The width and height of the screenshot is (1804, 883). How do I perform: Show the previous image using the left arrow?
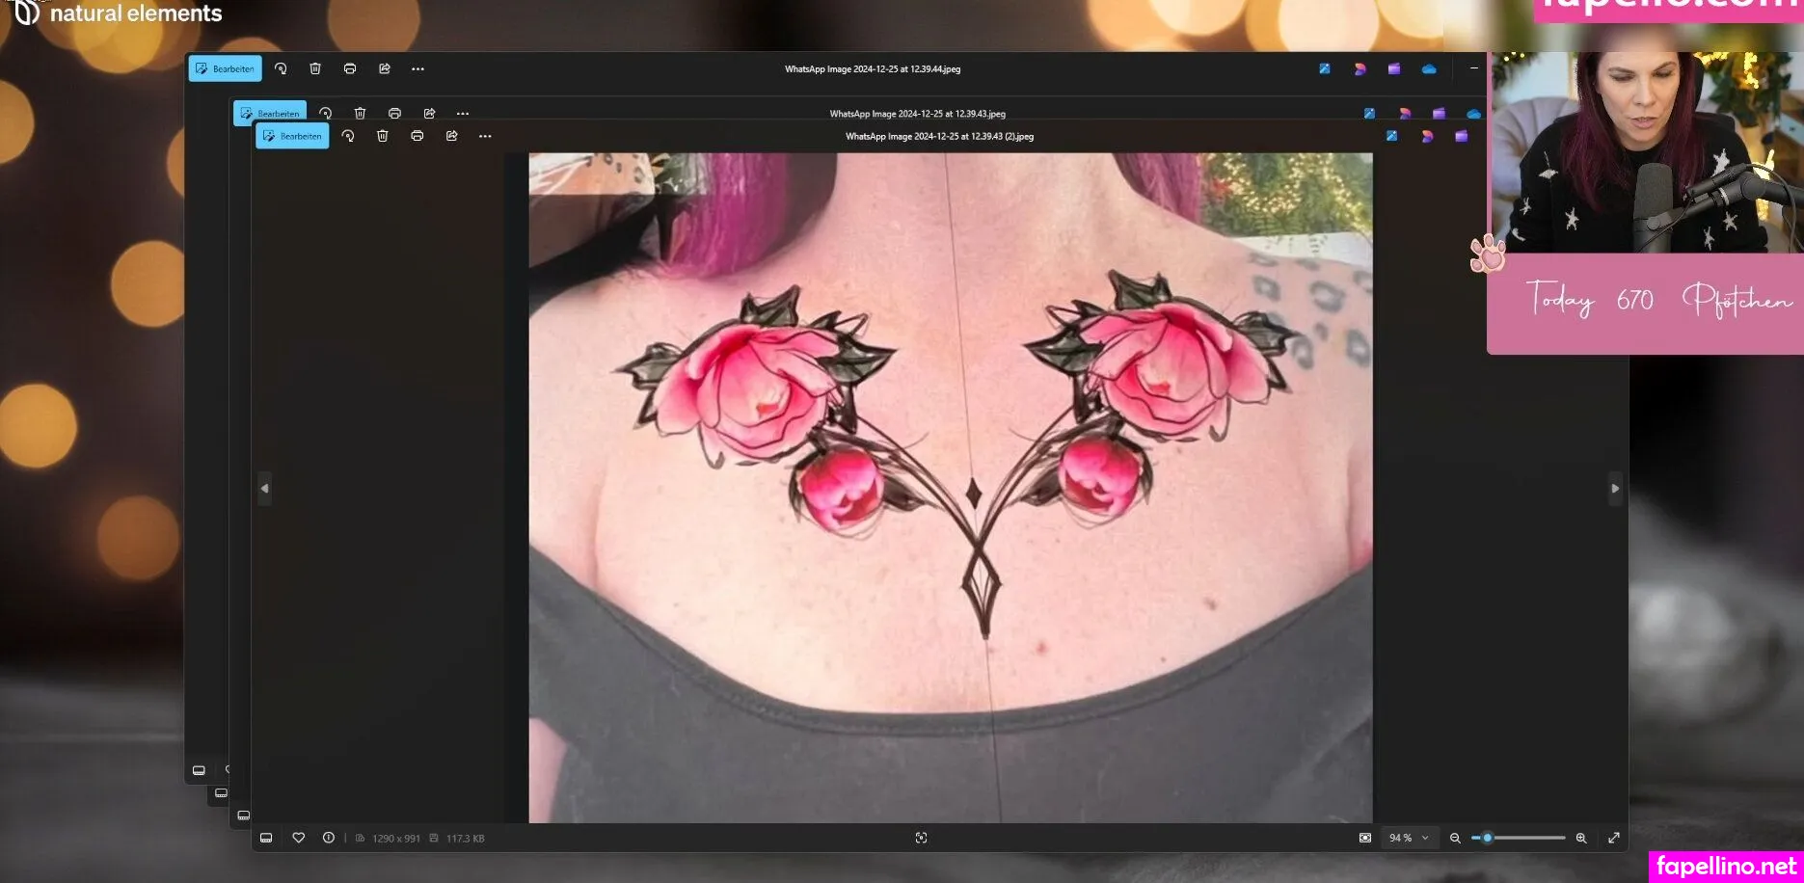(265, 489)
